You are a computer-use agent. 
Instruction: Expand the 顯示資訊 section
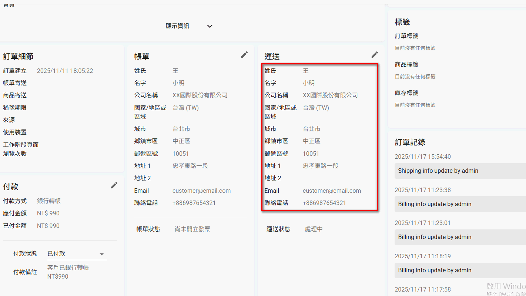(189, 26)
